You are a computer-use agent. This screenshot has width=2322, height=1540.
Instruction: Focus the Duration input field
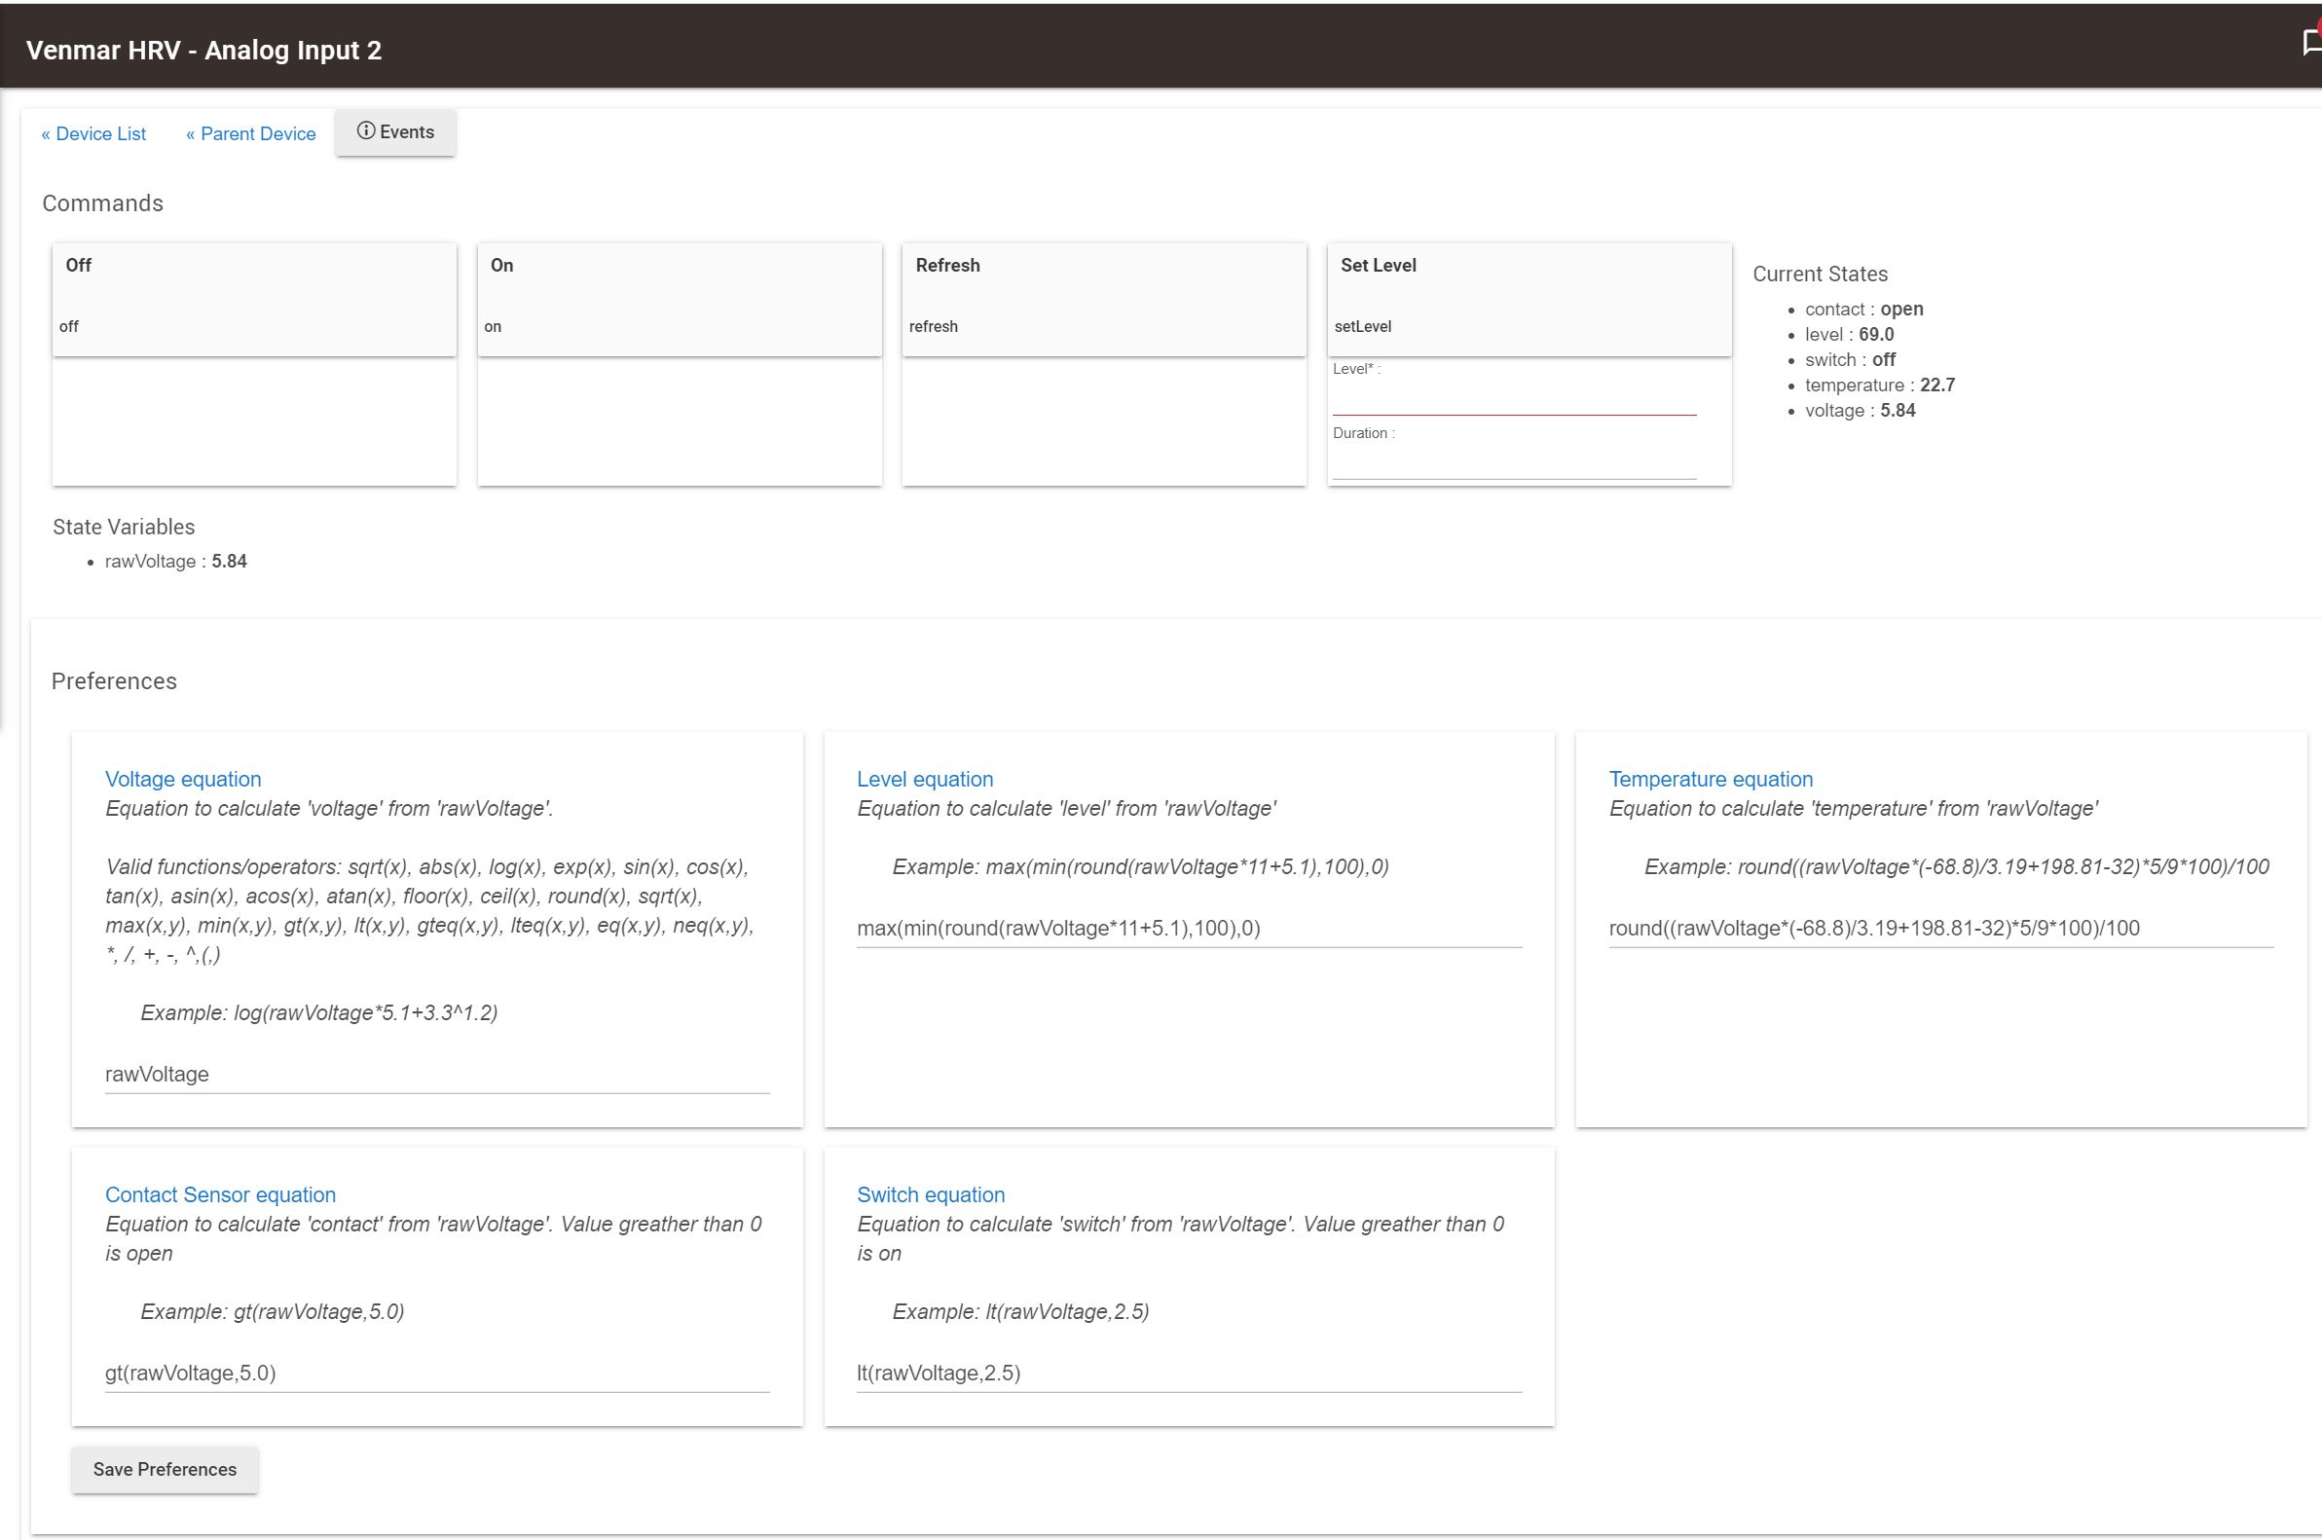1515,462
